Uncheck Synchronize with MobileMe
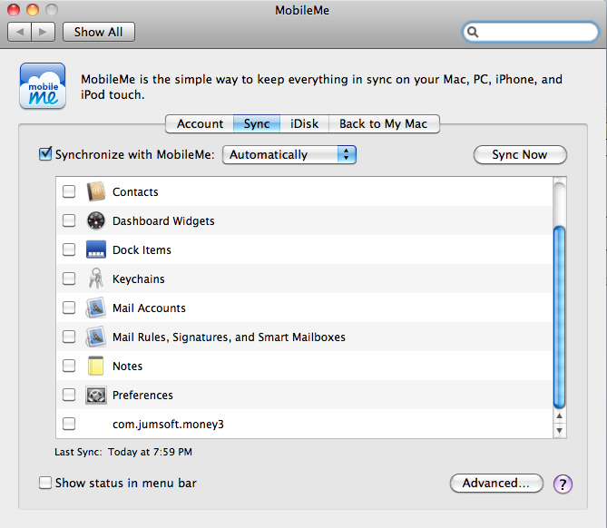 point(45,153)
